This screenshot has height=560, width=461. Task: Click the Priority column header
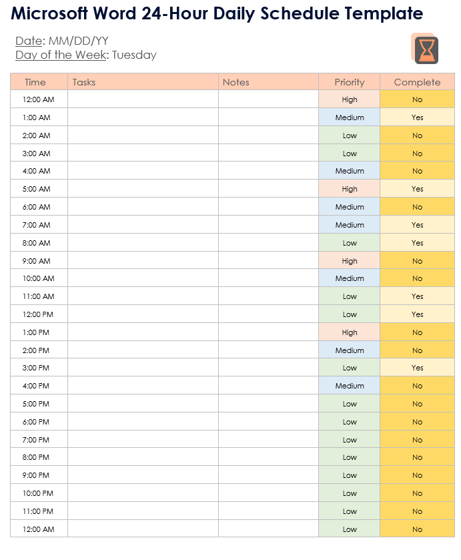pos(350,82)
